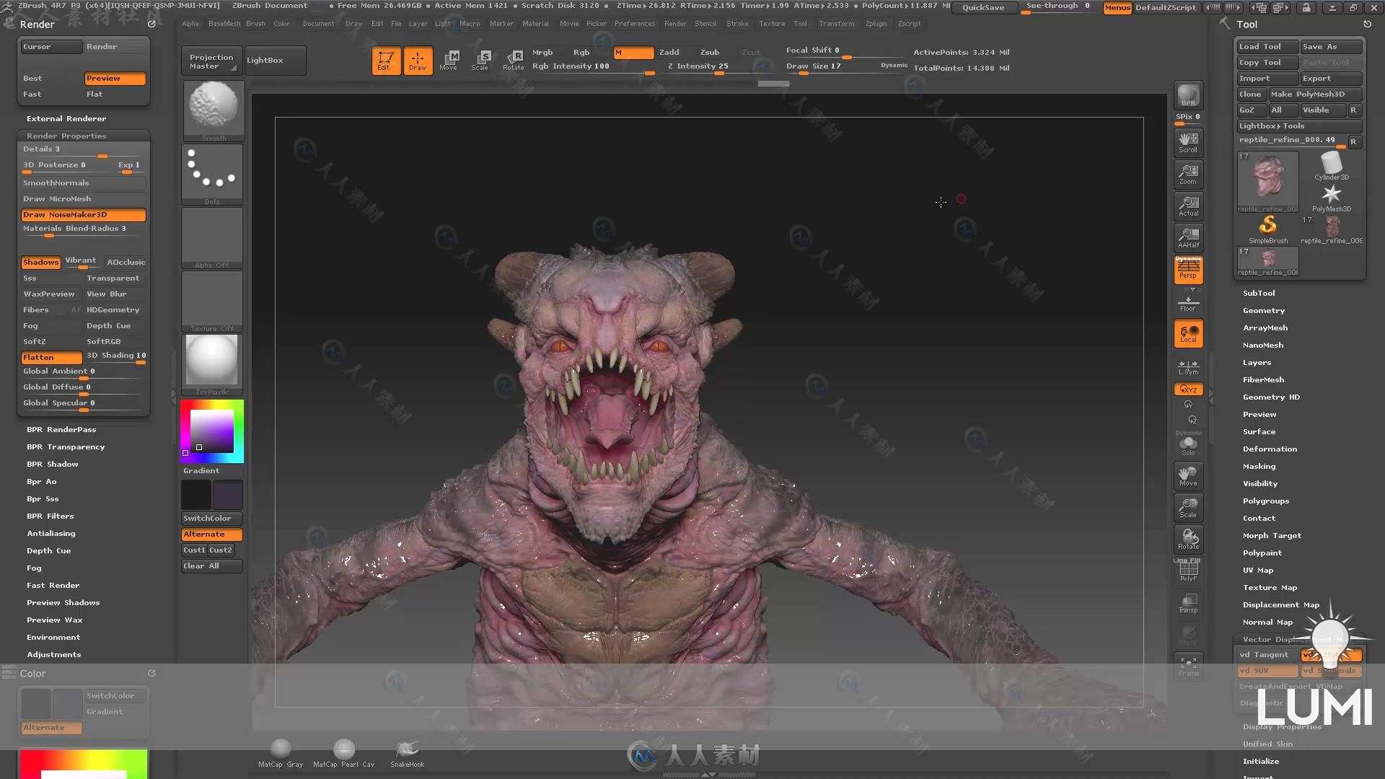Expand the Environment section
The height and width of the screenshot is (779, 1385).
point(53,638)
